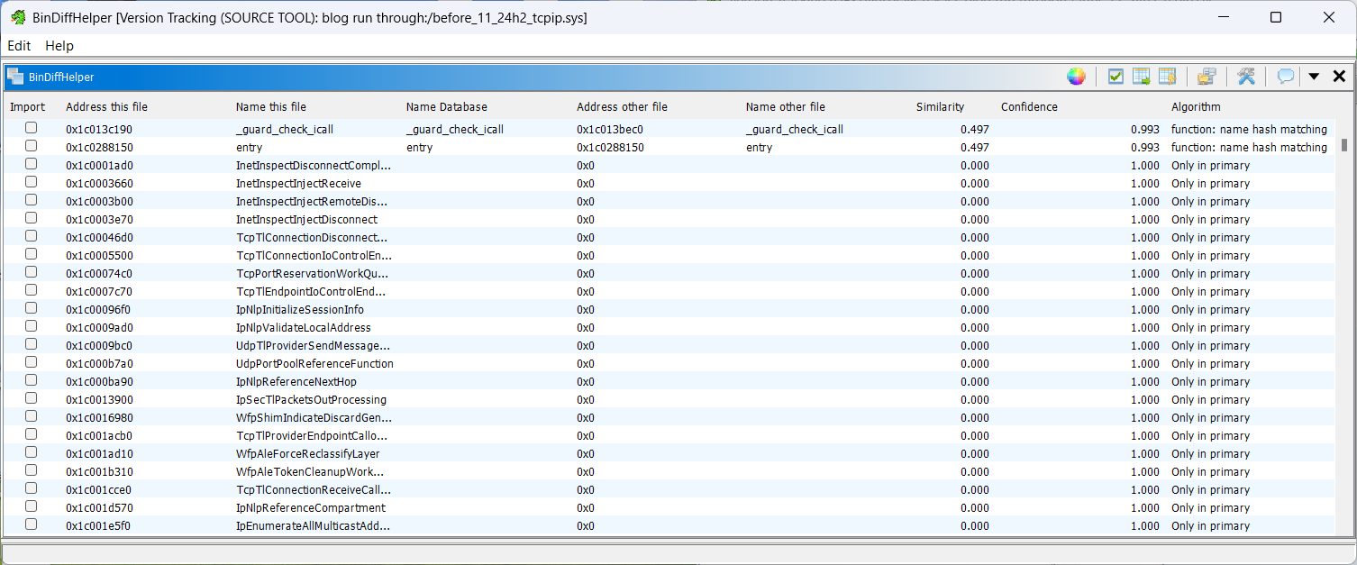Select address 0x1c0001ad0 cell
The height and width of the screenshot is (565, 1357).
[x=99, y=166]
